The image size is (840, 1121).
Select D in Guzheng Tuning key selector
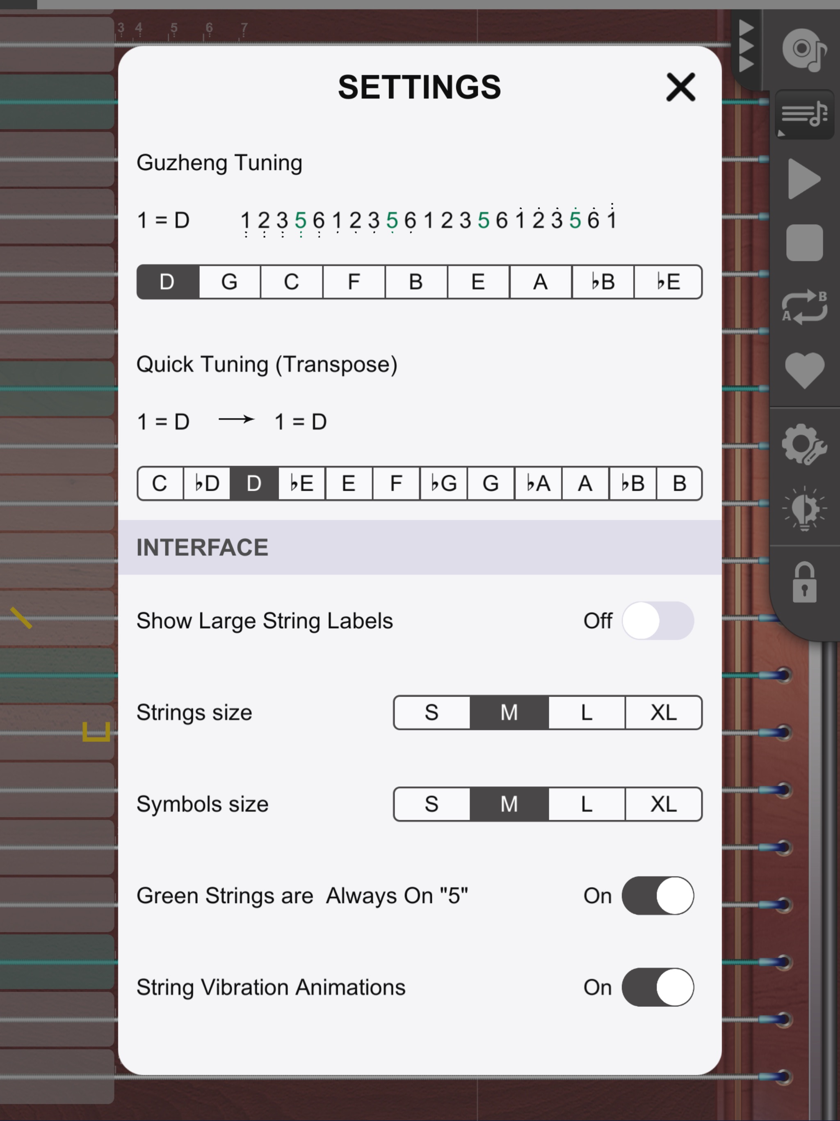[168, 281]
